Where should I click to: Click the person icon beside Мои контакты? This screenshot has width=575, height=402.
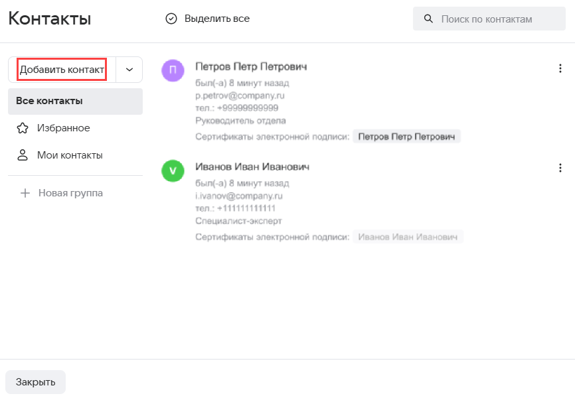(23, 155)
